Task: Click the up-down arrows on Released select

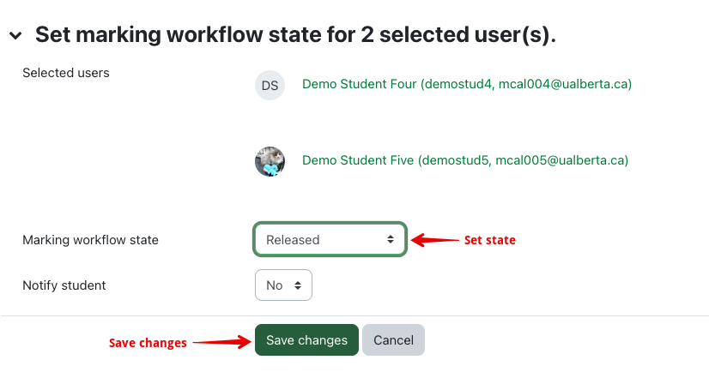Action: [391, 240]
